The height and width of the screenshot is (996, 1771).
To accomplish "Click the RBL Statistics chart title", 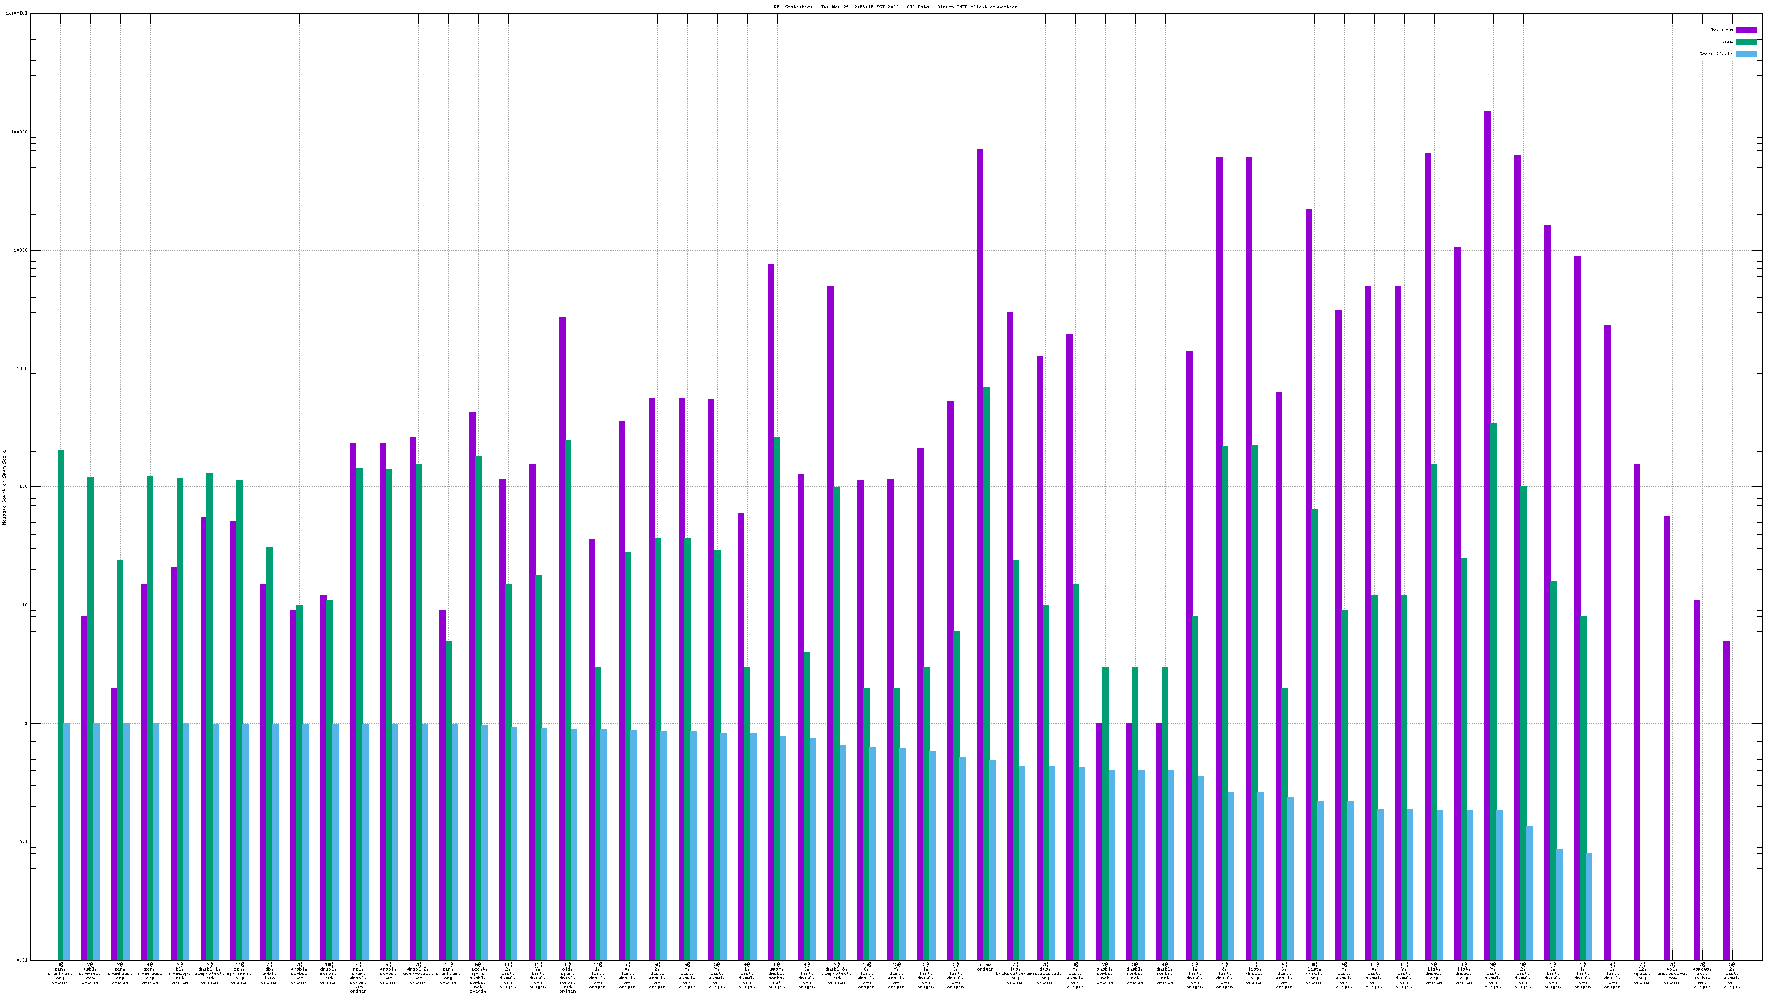I will tap(895, 7).
